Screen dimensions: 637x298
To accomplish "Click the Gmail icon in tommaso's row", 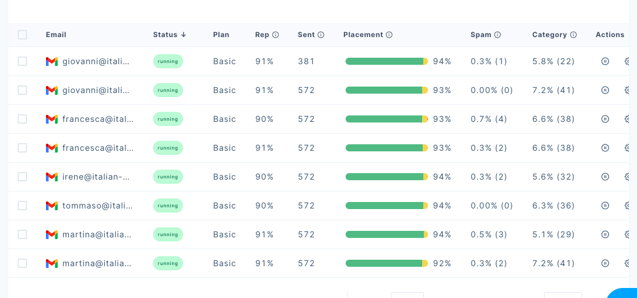I will click(52, 206).
